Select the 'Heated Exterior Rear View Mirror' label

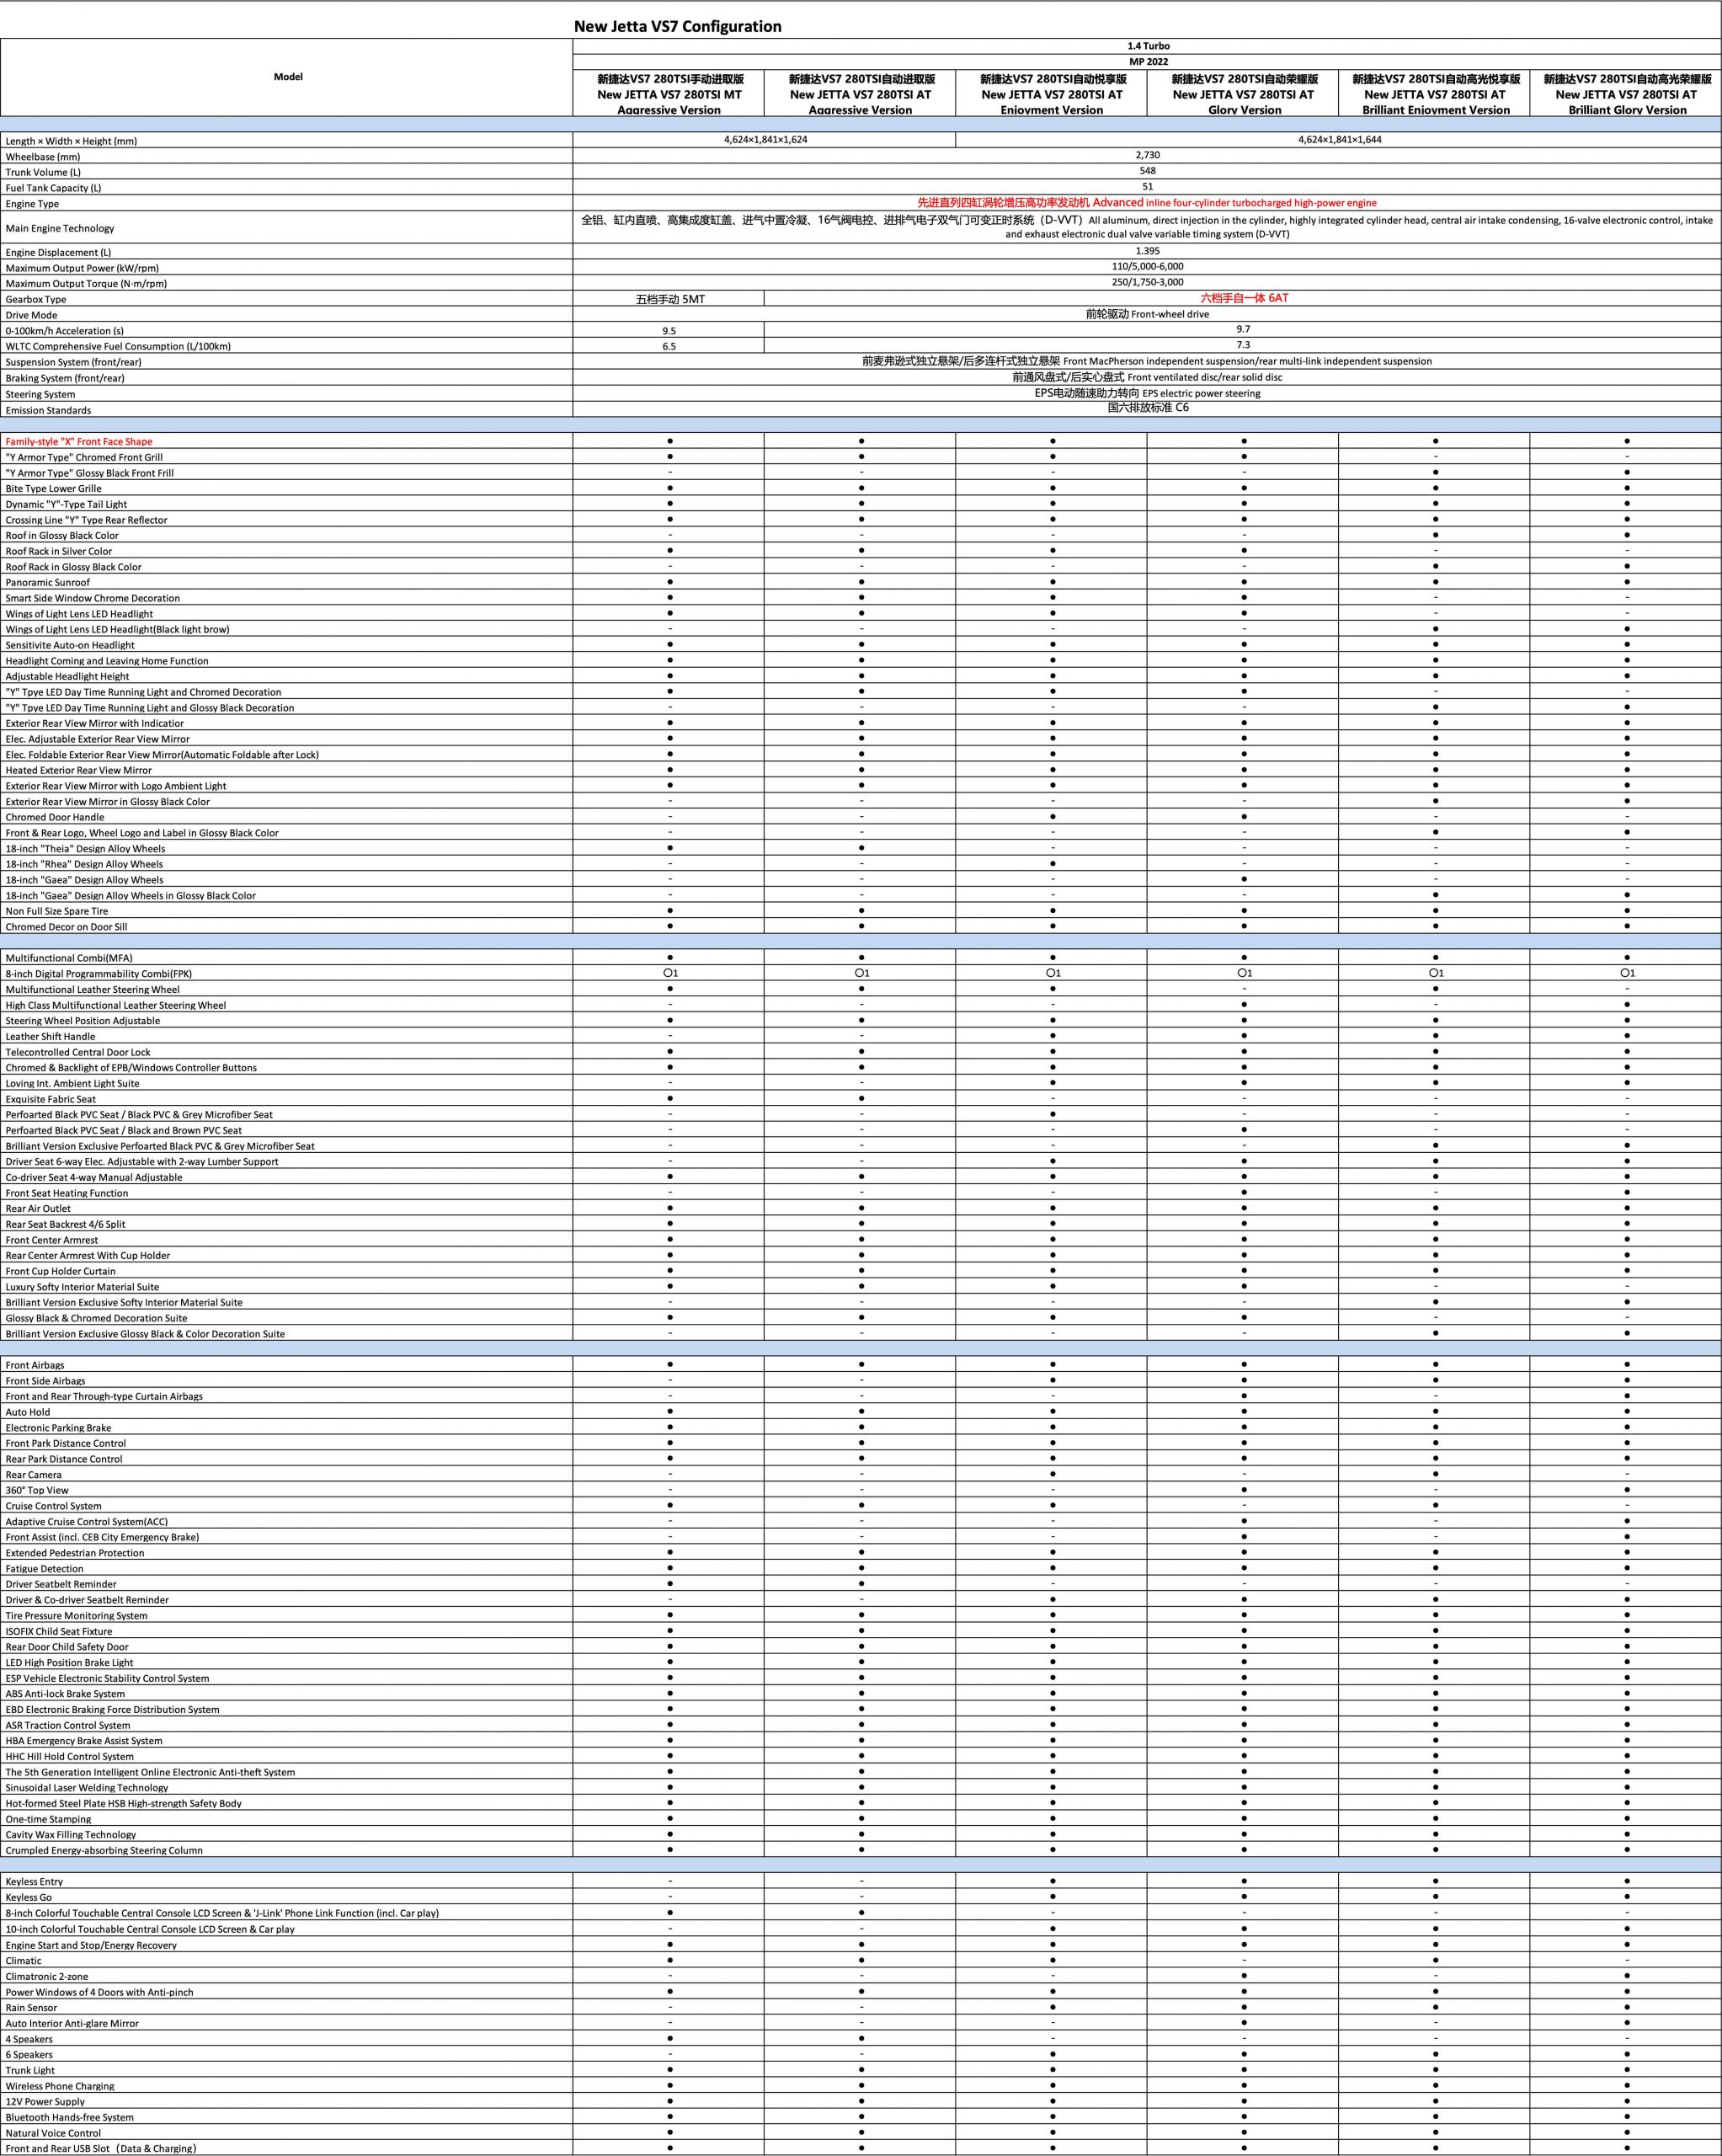pos(79,770)
